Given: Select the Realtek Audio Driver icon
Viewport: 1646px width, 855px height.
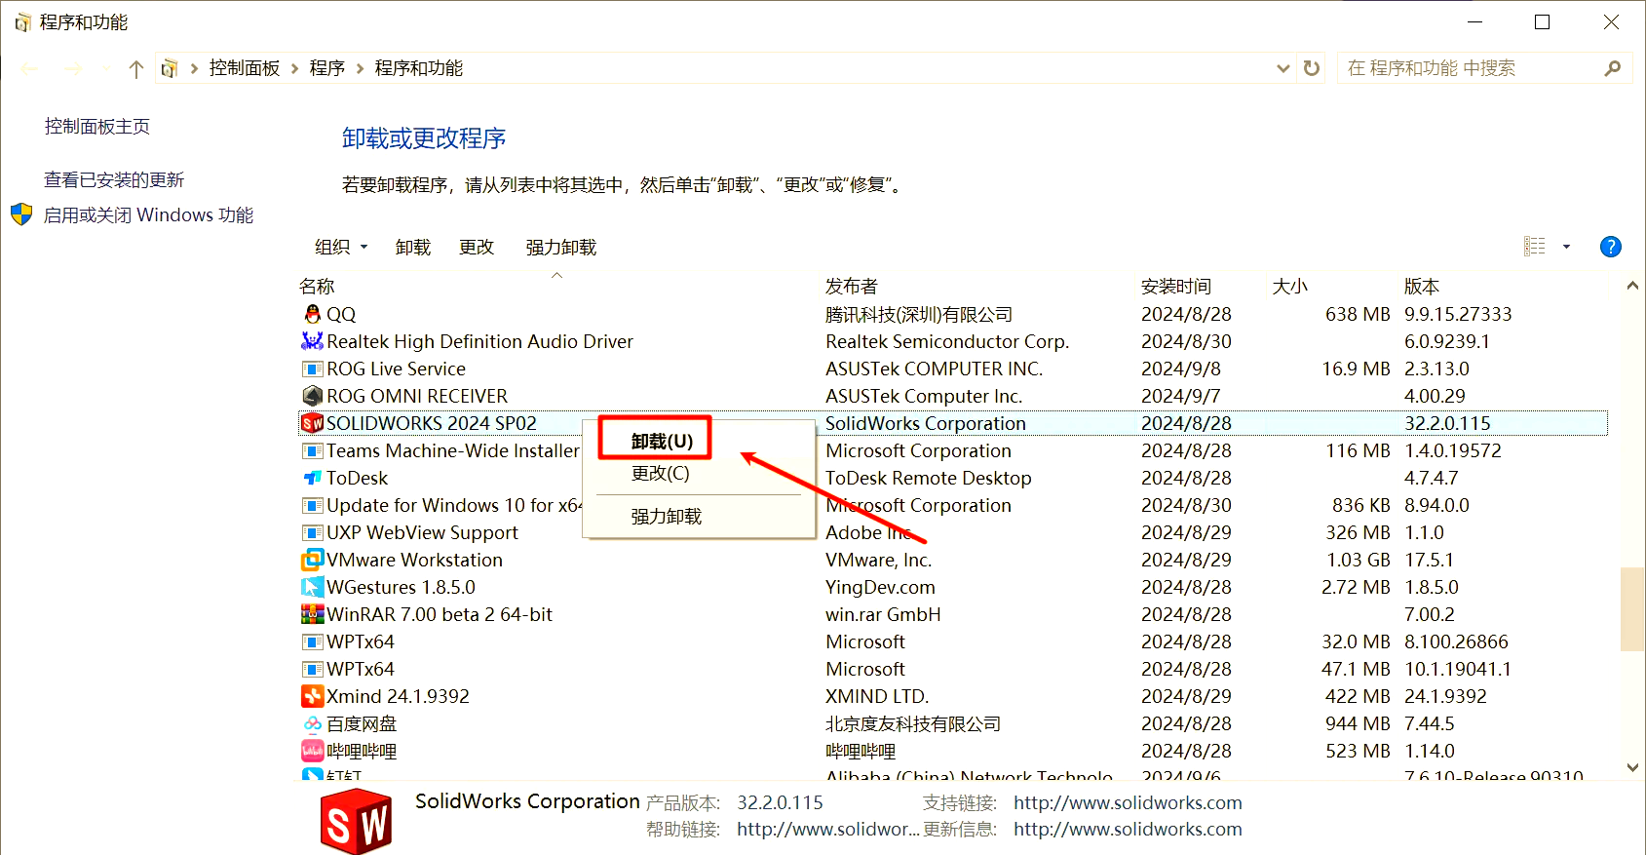Looking at the screenshot, I should 312,341.
